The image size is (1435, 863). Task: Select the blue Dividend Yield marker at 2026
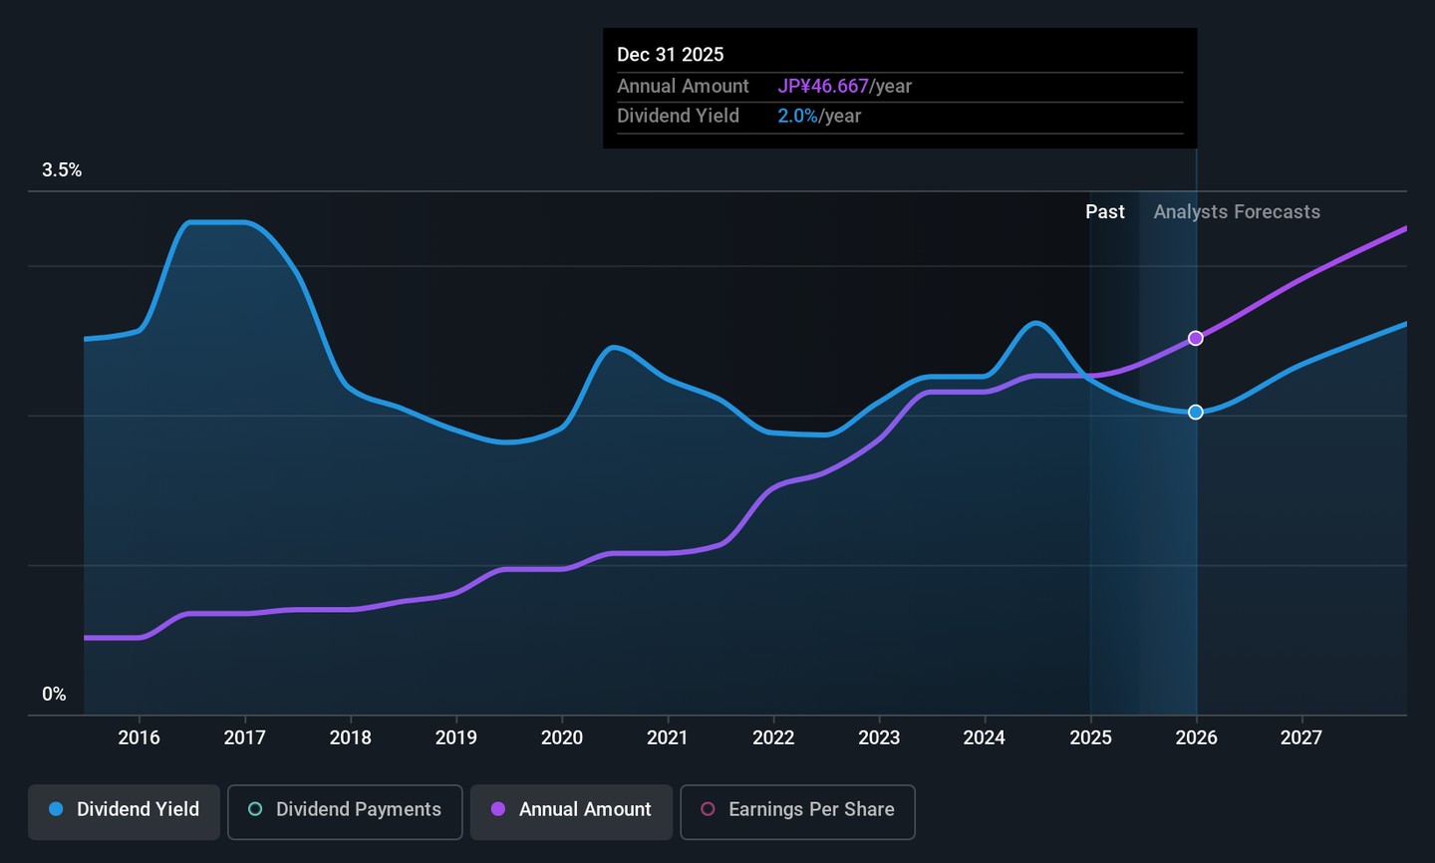[1196, 413]
